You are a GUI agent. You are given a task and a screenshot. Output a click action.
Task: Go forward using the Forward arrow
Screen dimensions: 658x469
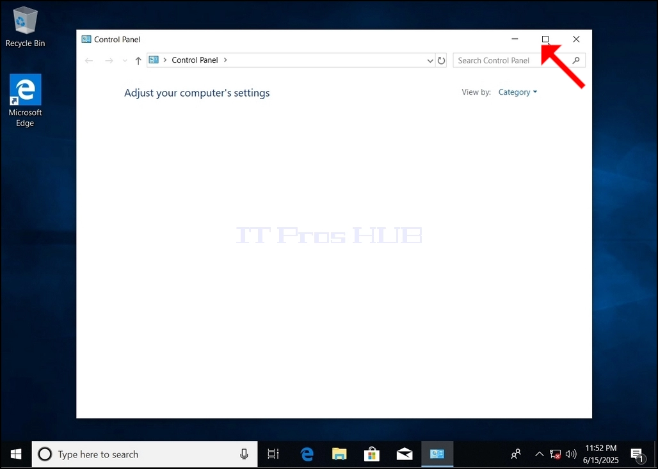click(109, 60)
